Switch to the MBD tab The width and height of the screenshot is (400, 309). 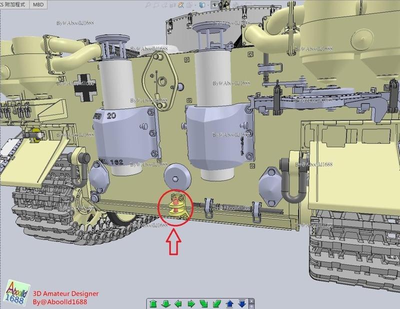click(38, 5)
